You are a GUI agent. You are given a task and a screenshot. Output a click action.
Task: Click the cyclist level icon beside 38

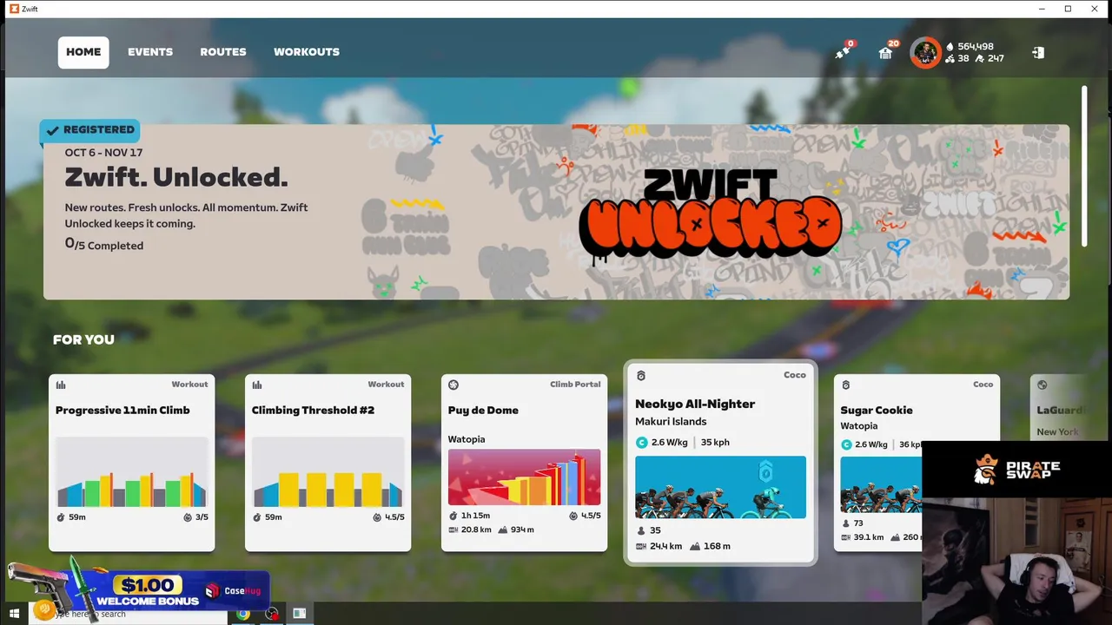click(950, 59)
